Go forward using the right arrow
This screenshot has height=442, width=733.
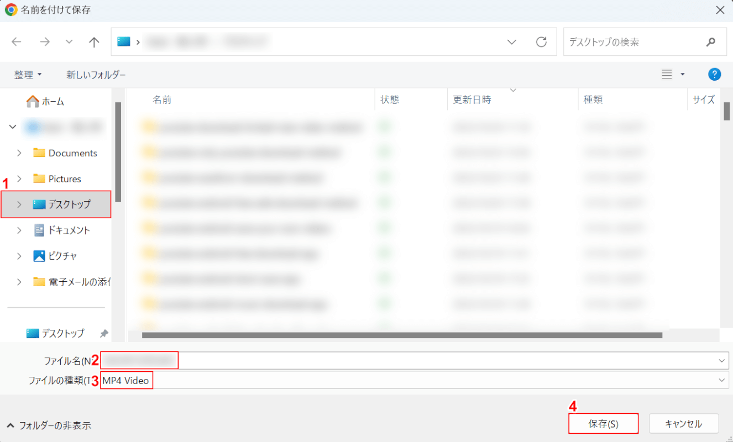(x=45, y=42)
